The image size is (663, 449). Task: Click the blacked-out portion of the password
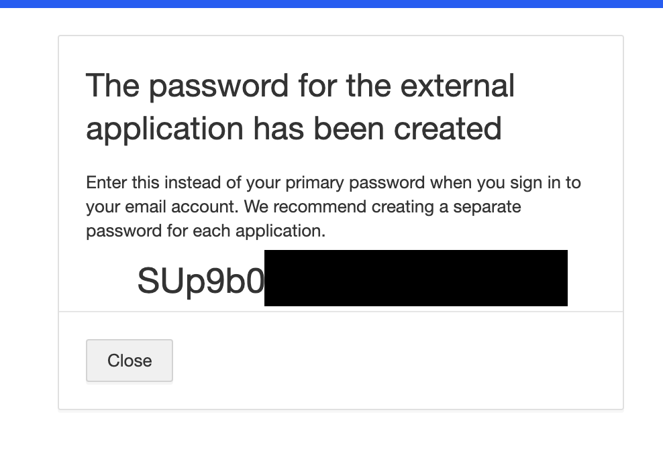415,278
